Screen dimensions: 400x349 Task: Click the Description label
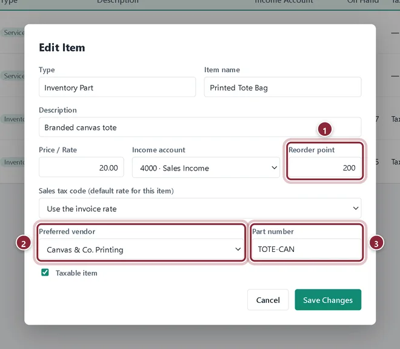(x=58, y=110)
